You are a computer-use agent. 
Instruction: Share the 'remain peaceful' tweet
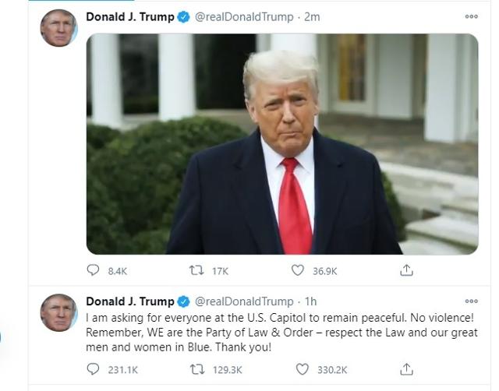coord(406,369)
